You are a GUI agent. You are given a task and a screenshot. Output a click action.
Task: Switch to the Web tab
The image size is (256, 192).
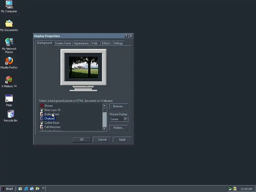pos(95,43)
